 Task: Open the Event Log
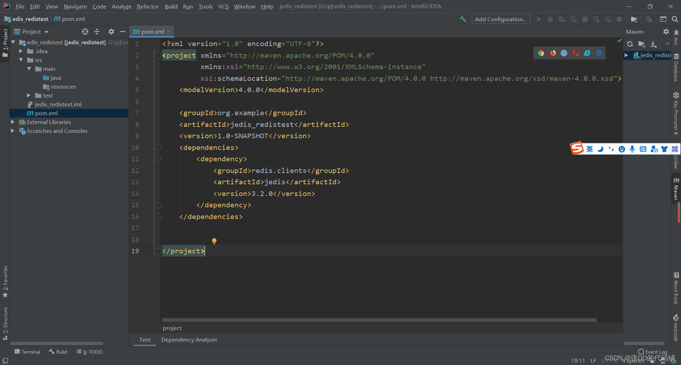tap(653, 352)
